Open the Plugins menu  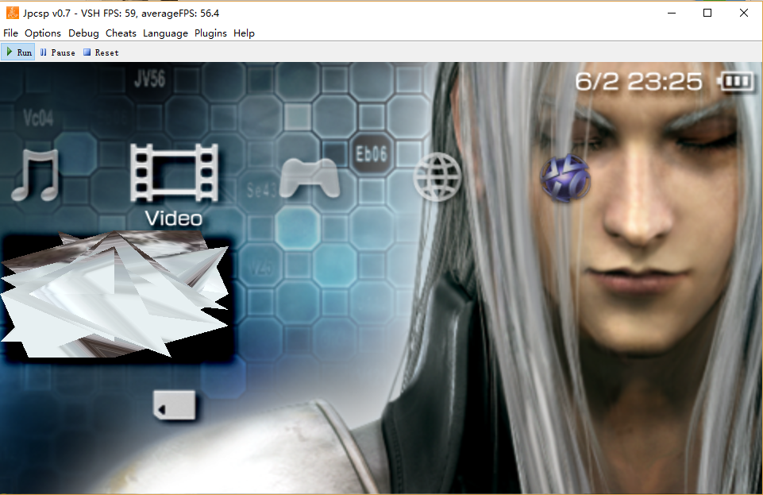[x=210, y=33]
